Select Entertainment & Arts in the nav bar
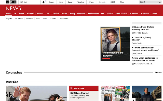Image resolution: width=163 pixels, height=101 pixels. click(96, 14)
